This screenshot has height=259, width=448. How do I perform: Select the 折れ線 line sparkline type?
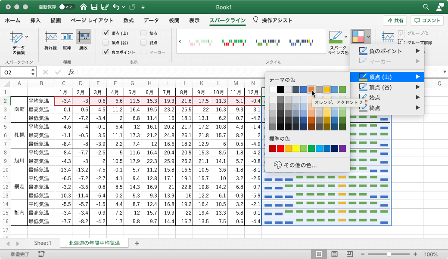[x=50, y=40]
